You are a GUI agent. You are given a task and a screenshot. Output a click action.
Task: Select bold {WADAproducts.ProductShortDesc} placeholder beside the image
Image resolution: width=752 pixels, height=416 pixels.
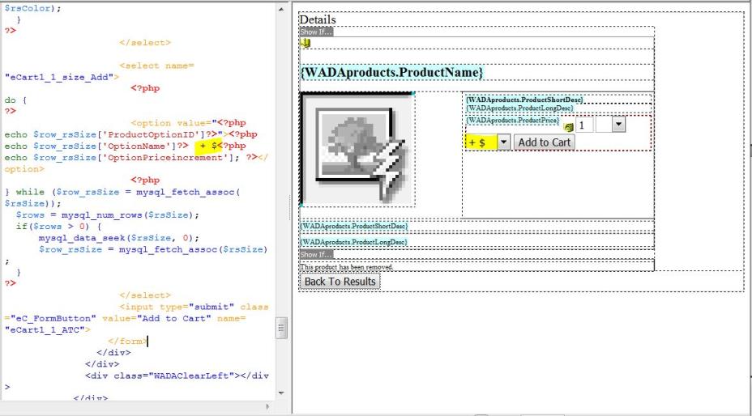coord(524,99)
